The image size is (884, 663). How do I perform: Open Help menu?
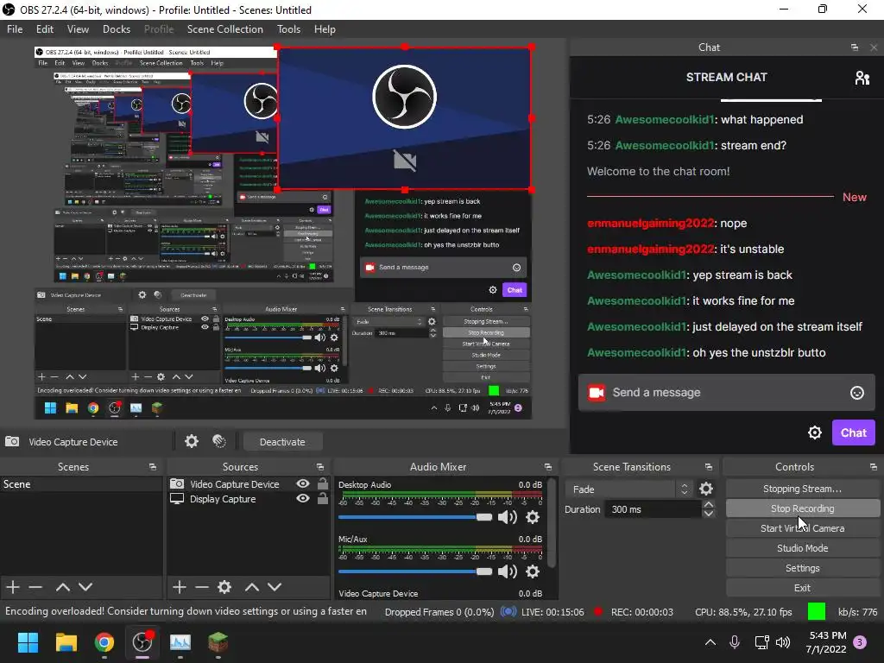[325, 29]
